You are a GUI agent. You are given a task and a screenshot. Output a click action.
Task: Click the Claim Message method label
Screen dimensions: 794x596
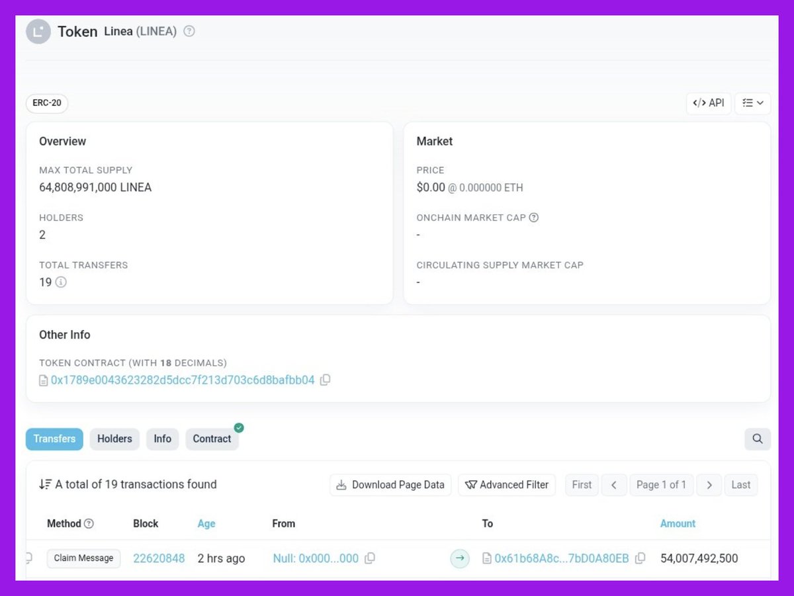(x=83, y=558)
